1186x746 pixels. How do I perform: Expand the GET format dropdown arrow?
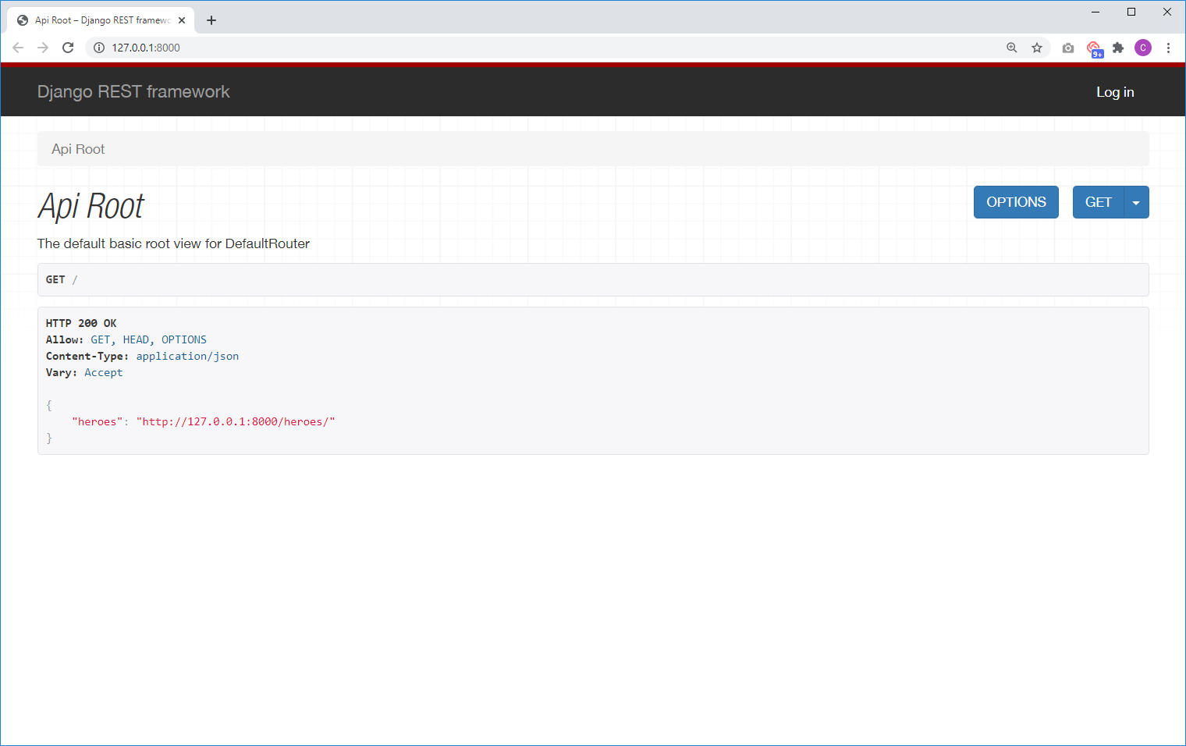pos(1136,202)
